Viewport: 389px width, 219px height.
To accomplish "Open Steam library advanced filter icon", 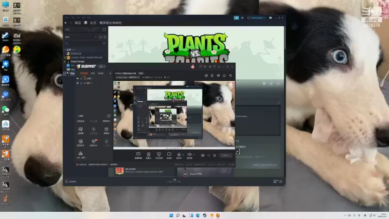I will point(104,43).
